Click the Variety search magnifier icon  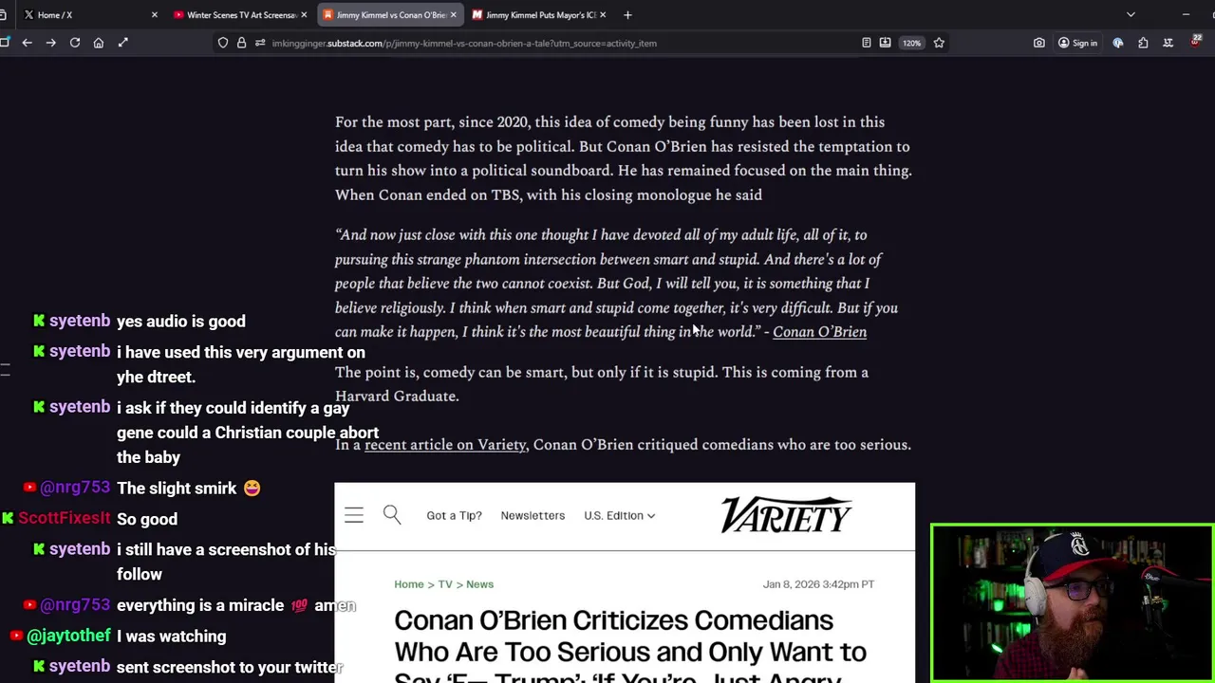coord(392,515)
